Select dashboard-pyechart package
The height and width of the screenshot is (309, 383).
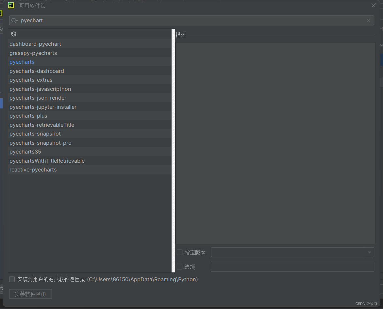point(90,44)
